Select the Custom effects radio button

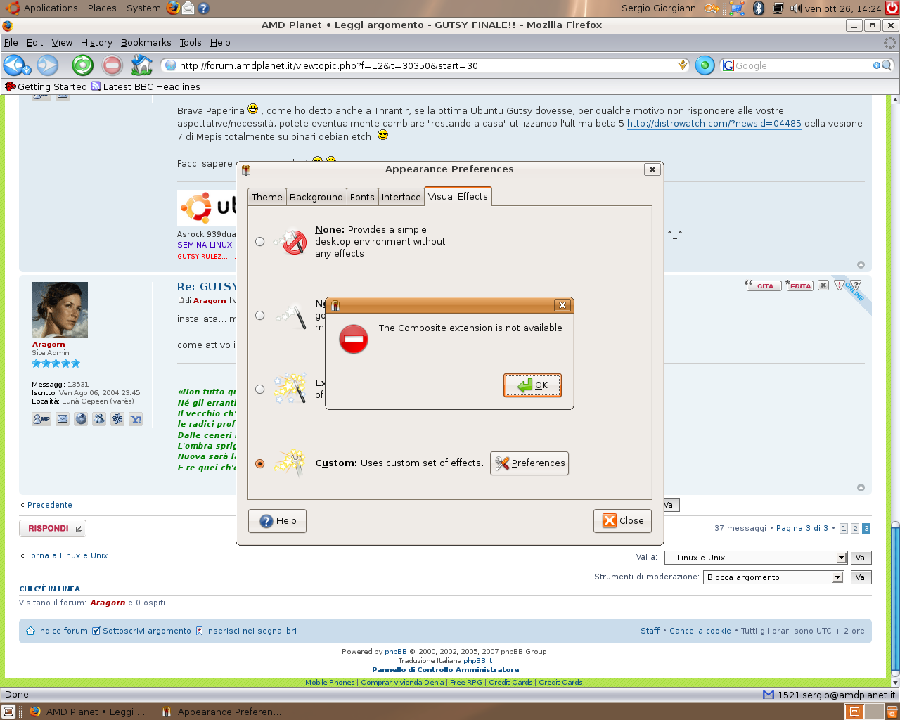pos(260,463)
